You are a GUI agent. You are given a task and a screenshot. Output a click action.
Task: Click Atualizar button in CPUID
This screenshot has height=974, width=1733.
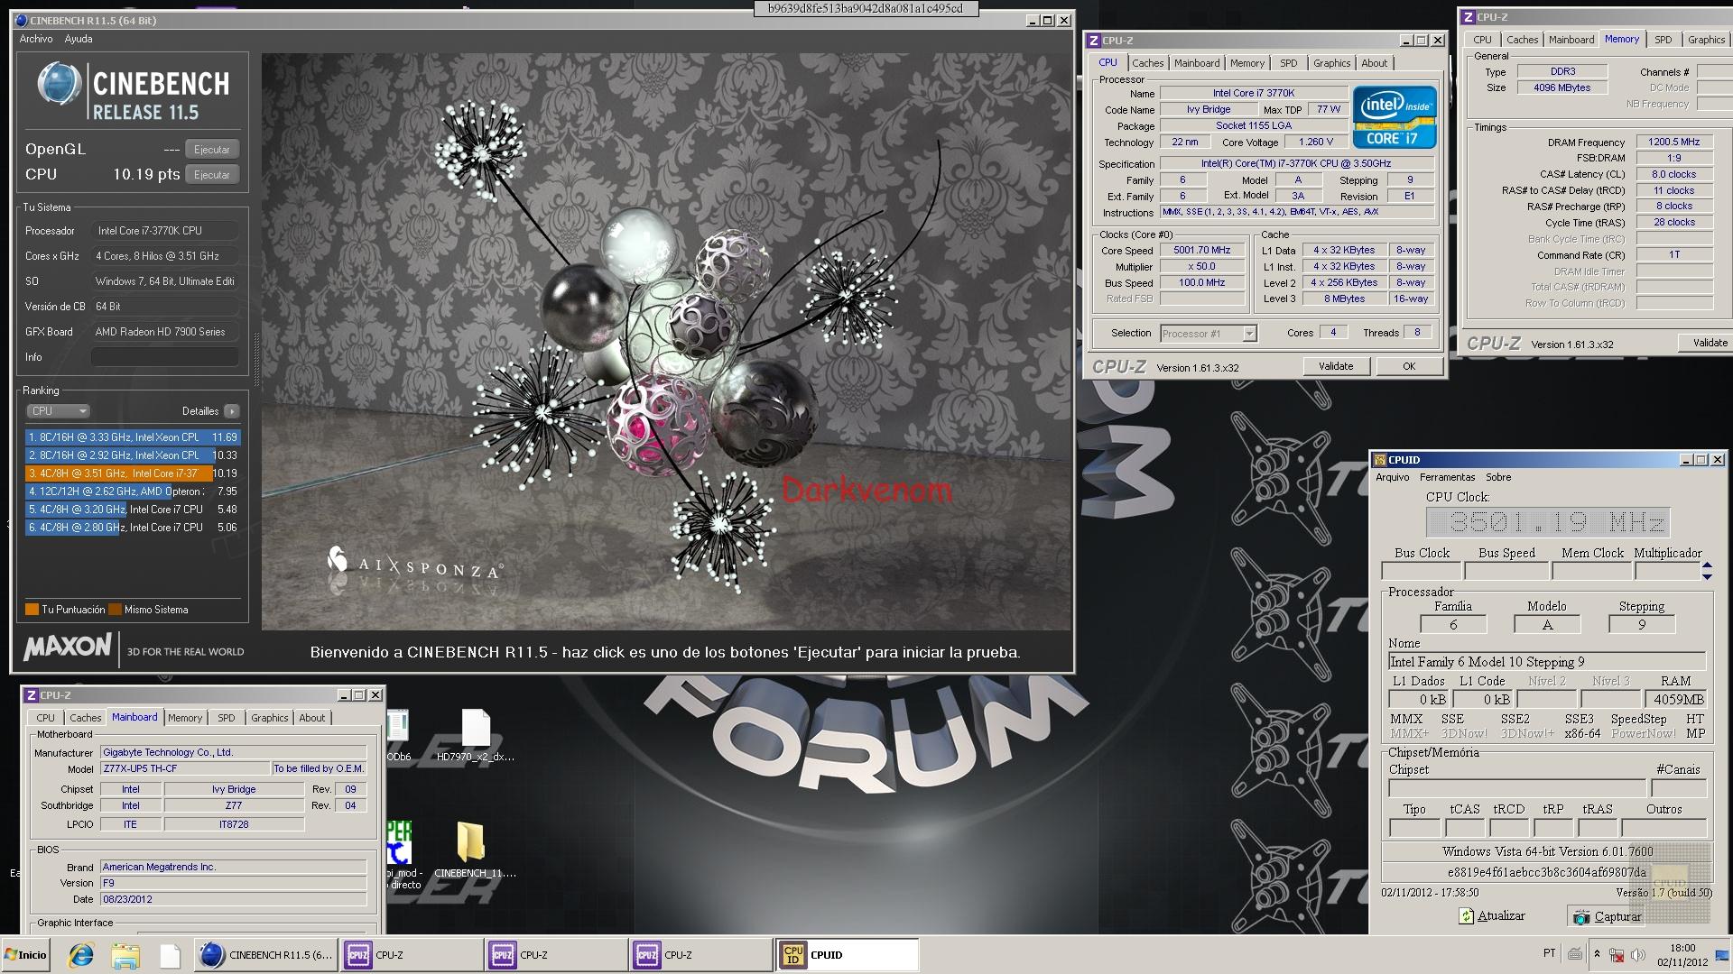click(1492, 915)
